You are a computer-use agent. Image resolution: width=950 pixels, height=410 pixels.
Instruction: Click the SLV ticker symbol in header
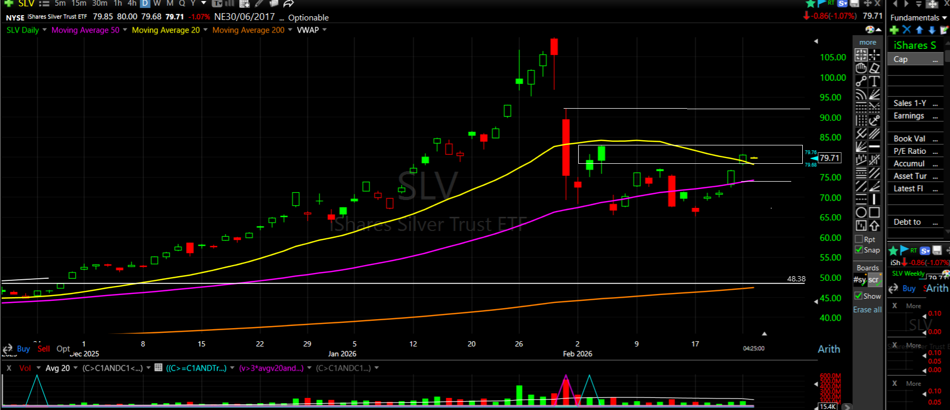tap(26, 4)
